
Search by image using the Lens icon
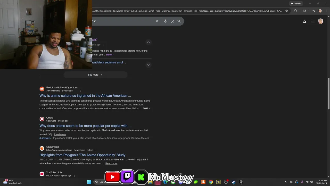click(x=172, y=21)
